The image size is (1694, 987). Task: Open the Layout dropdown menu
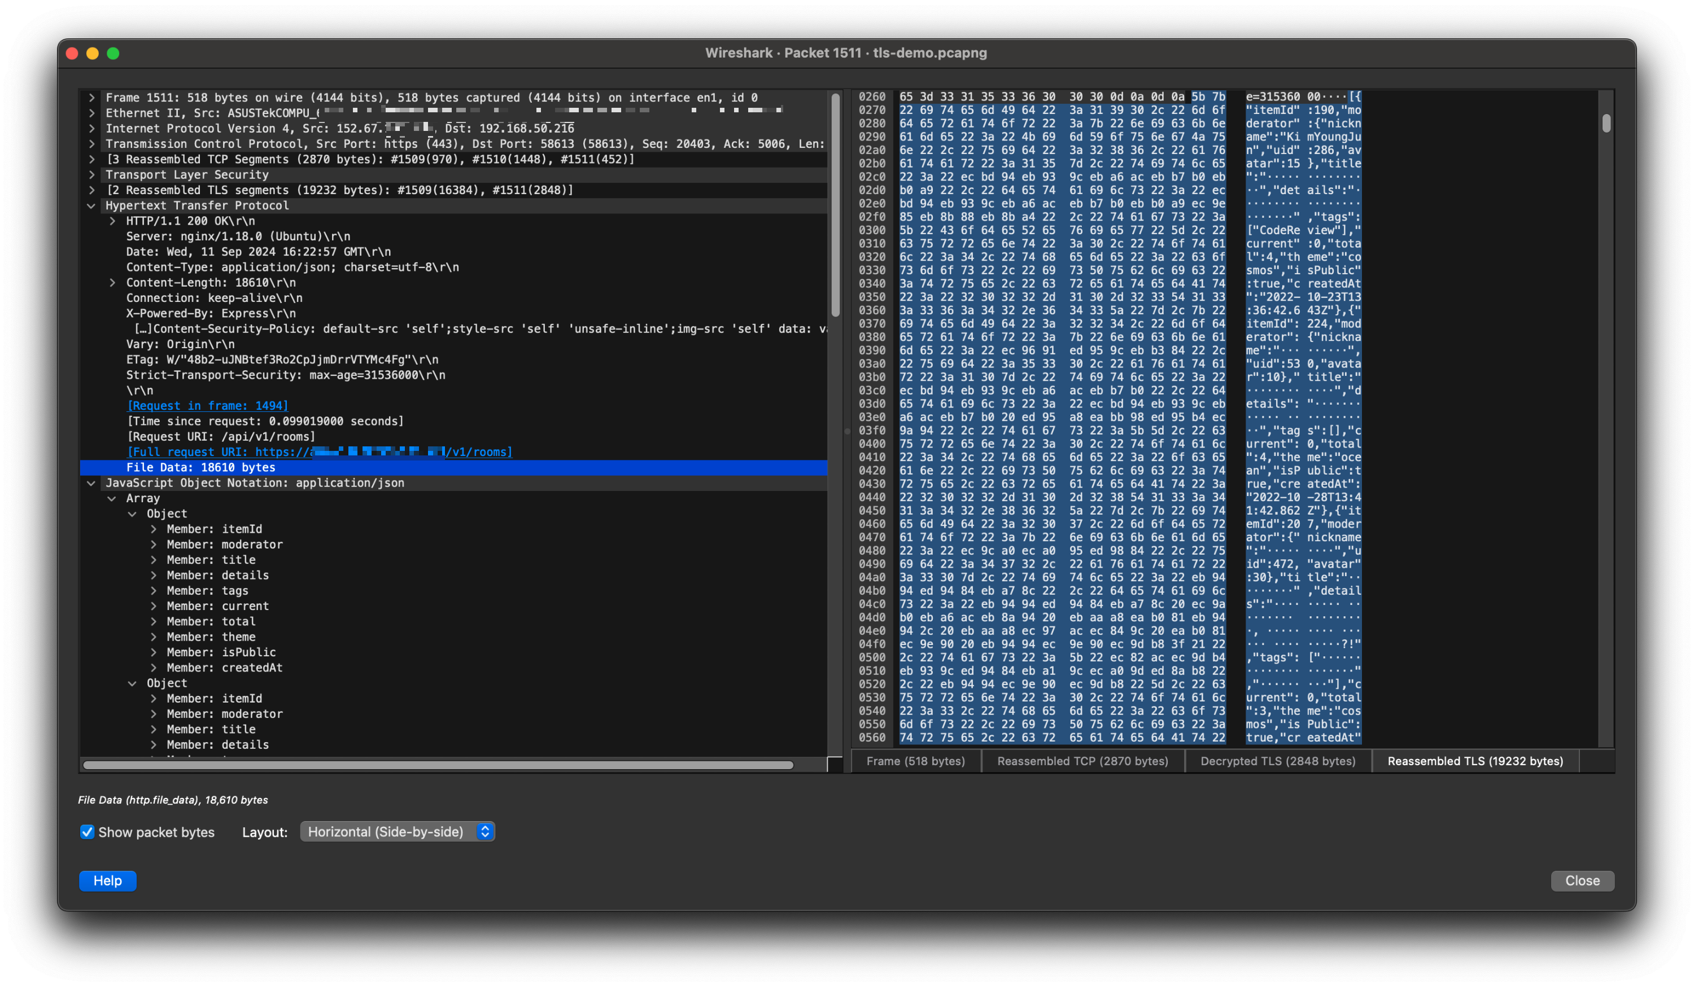point(398,832)
